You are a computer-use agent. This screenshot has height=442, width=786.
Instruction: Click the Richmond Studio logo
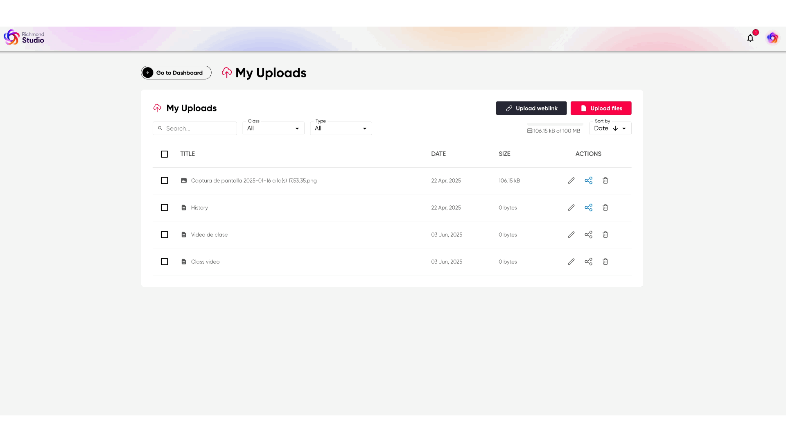pyautogui.click(x=24, y=38)
